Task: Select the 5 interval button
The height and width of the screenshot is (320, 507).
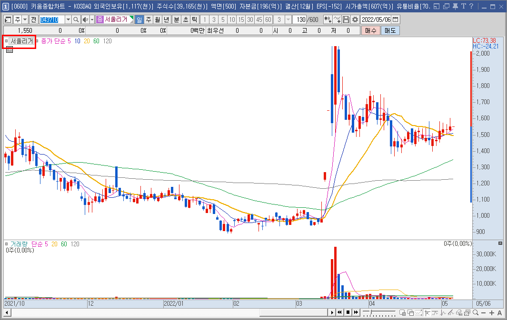Action: click(223, 19)
